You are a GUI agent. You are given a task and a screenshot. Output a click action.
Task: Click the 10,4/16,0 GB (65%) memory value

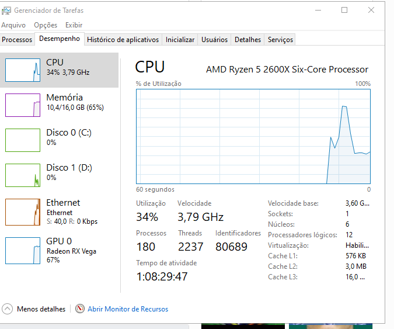click(x=75, y=108)
